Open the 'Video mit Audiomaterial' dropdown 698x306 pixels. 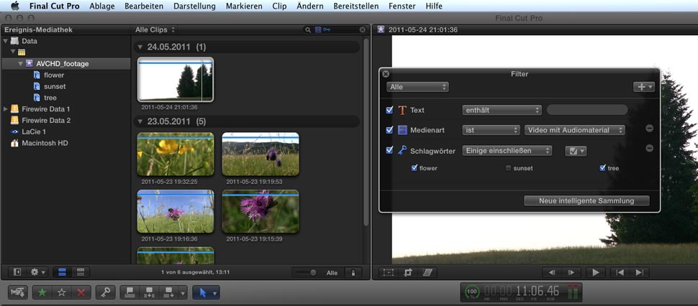[574, 130]
